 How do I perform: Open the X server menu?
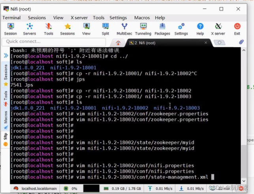[79, 17]
